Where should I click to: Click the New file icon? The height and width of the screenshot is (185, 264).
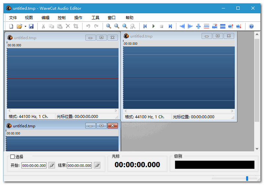click(x=11, y=26)
